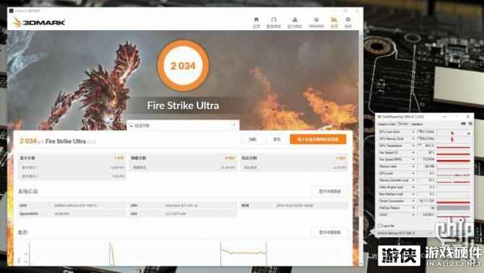Open the 3DMark Home icon

pyautogui.click(x=256, y=23)
